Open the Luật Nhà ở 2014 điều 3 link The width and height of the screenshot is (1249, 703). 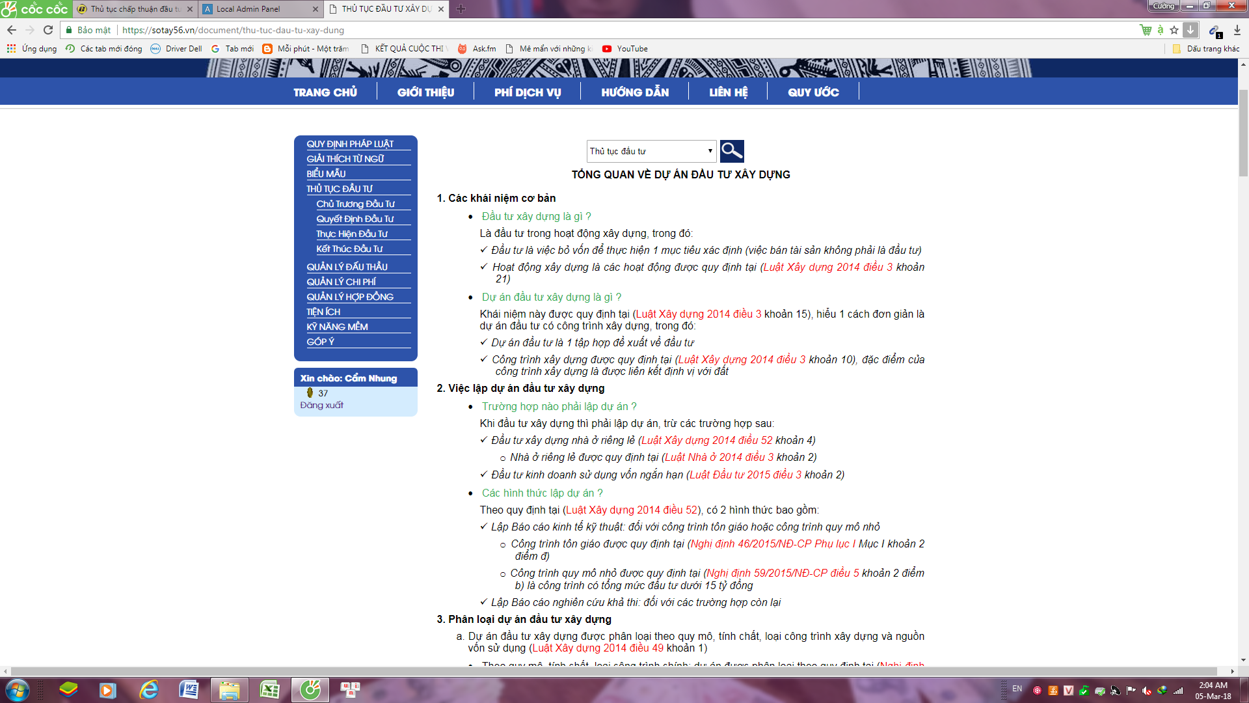coord(719,457)
